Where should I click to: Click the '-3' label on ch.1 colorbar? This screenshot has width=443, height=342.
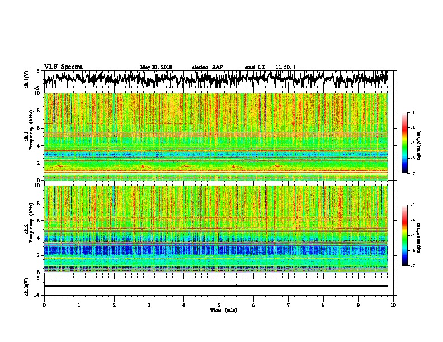(x=412, y=112)
